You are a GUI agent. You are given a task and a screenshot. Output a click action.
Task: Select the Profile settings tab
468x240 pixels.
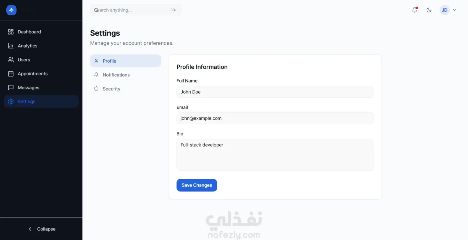tap(125, 61)
